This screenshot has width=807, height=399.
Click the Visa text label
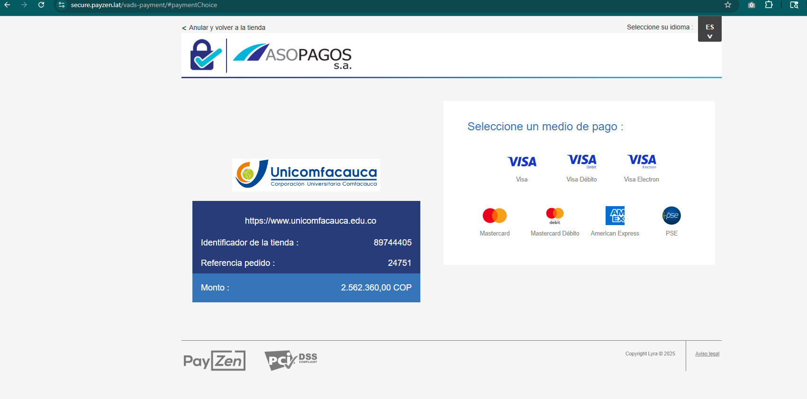tap(522, 179)
